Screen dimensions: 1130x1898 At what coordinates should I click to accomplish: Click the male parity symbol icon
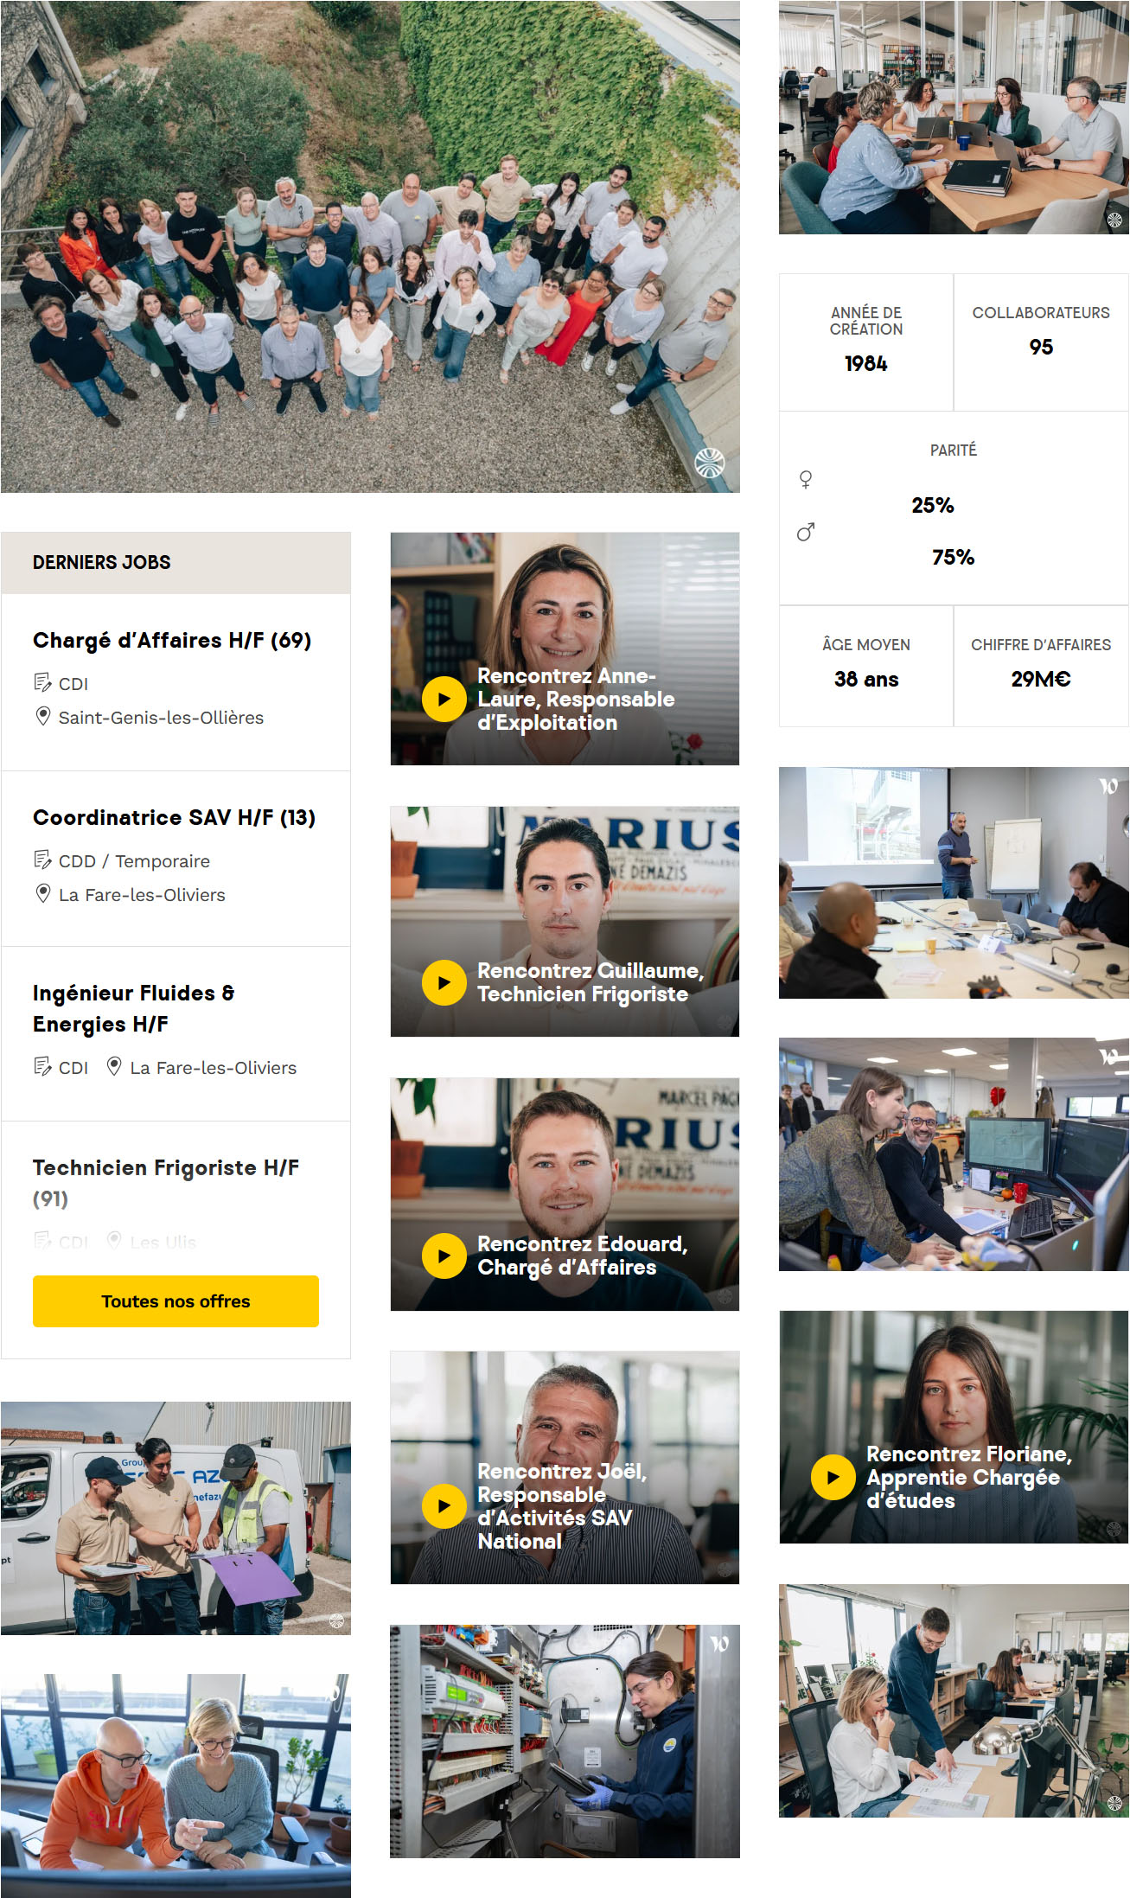tap(806, 532)
